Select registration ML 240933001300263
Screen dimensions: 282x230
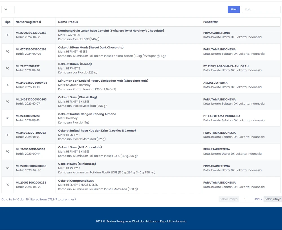click(x=31, y=133)
